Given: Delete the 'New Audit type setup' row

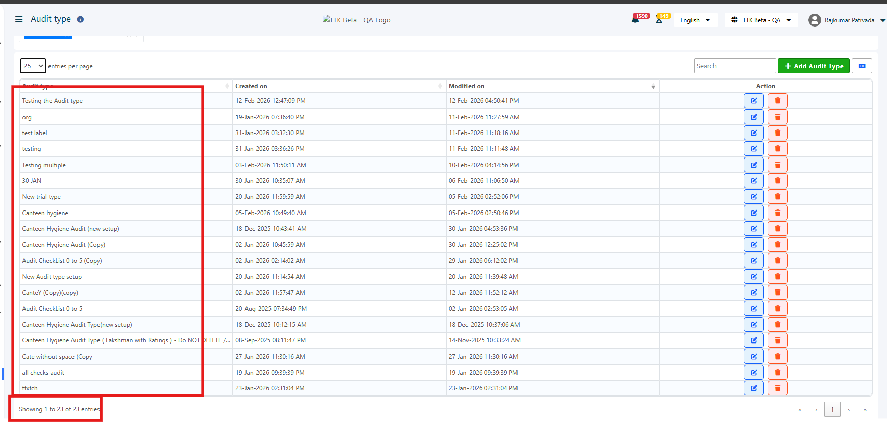Looking at the screenshot, I should (777, 277).
